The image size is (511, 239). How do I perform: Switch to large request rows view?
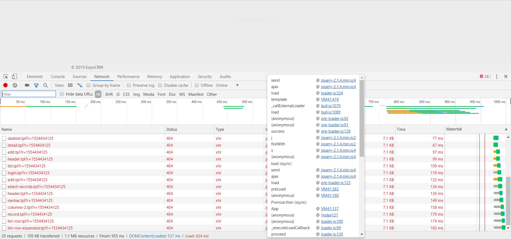71,85
